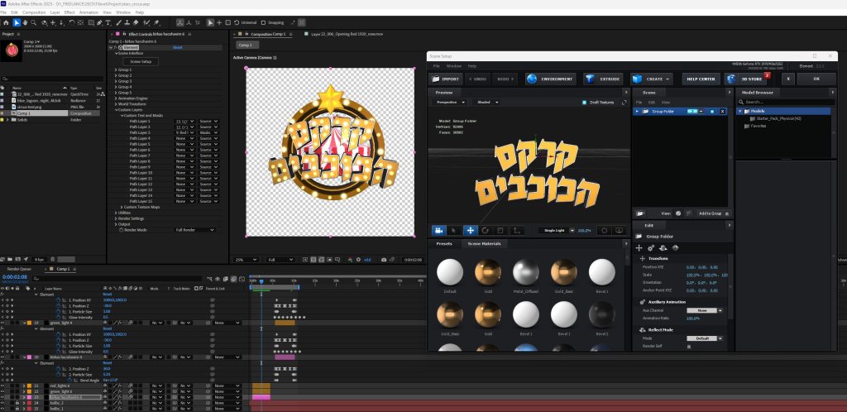Screen dimensions: 847x412
Task: Select the rotate tool in preview toolbar
Action: click(x=486, y=230)
